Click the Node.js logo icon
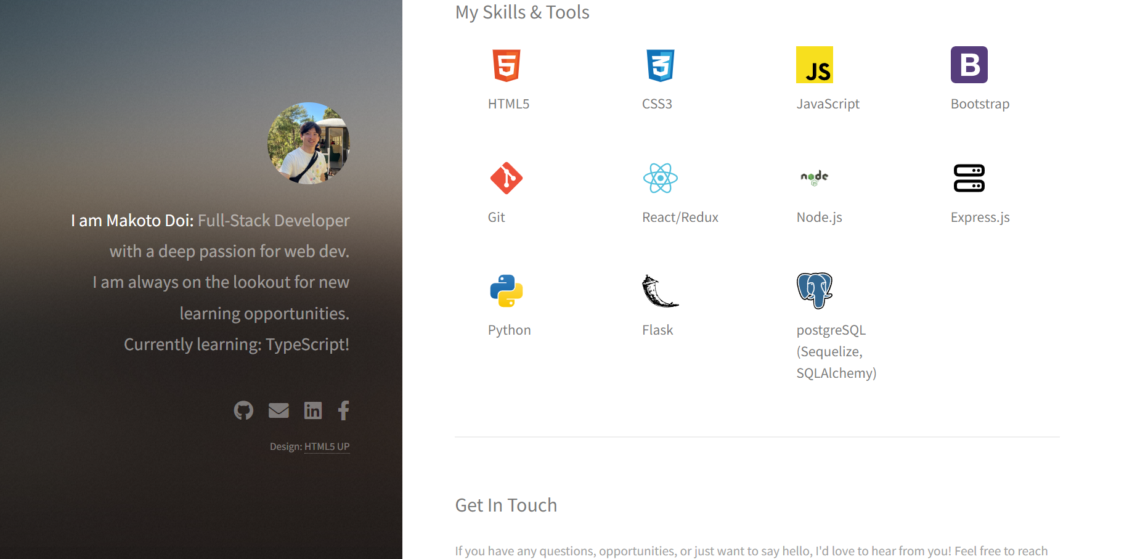The image size is (1148, 559). [815, 178]
